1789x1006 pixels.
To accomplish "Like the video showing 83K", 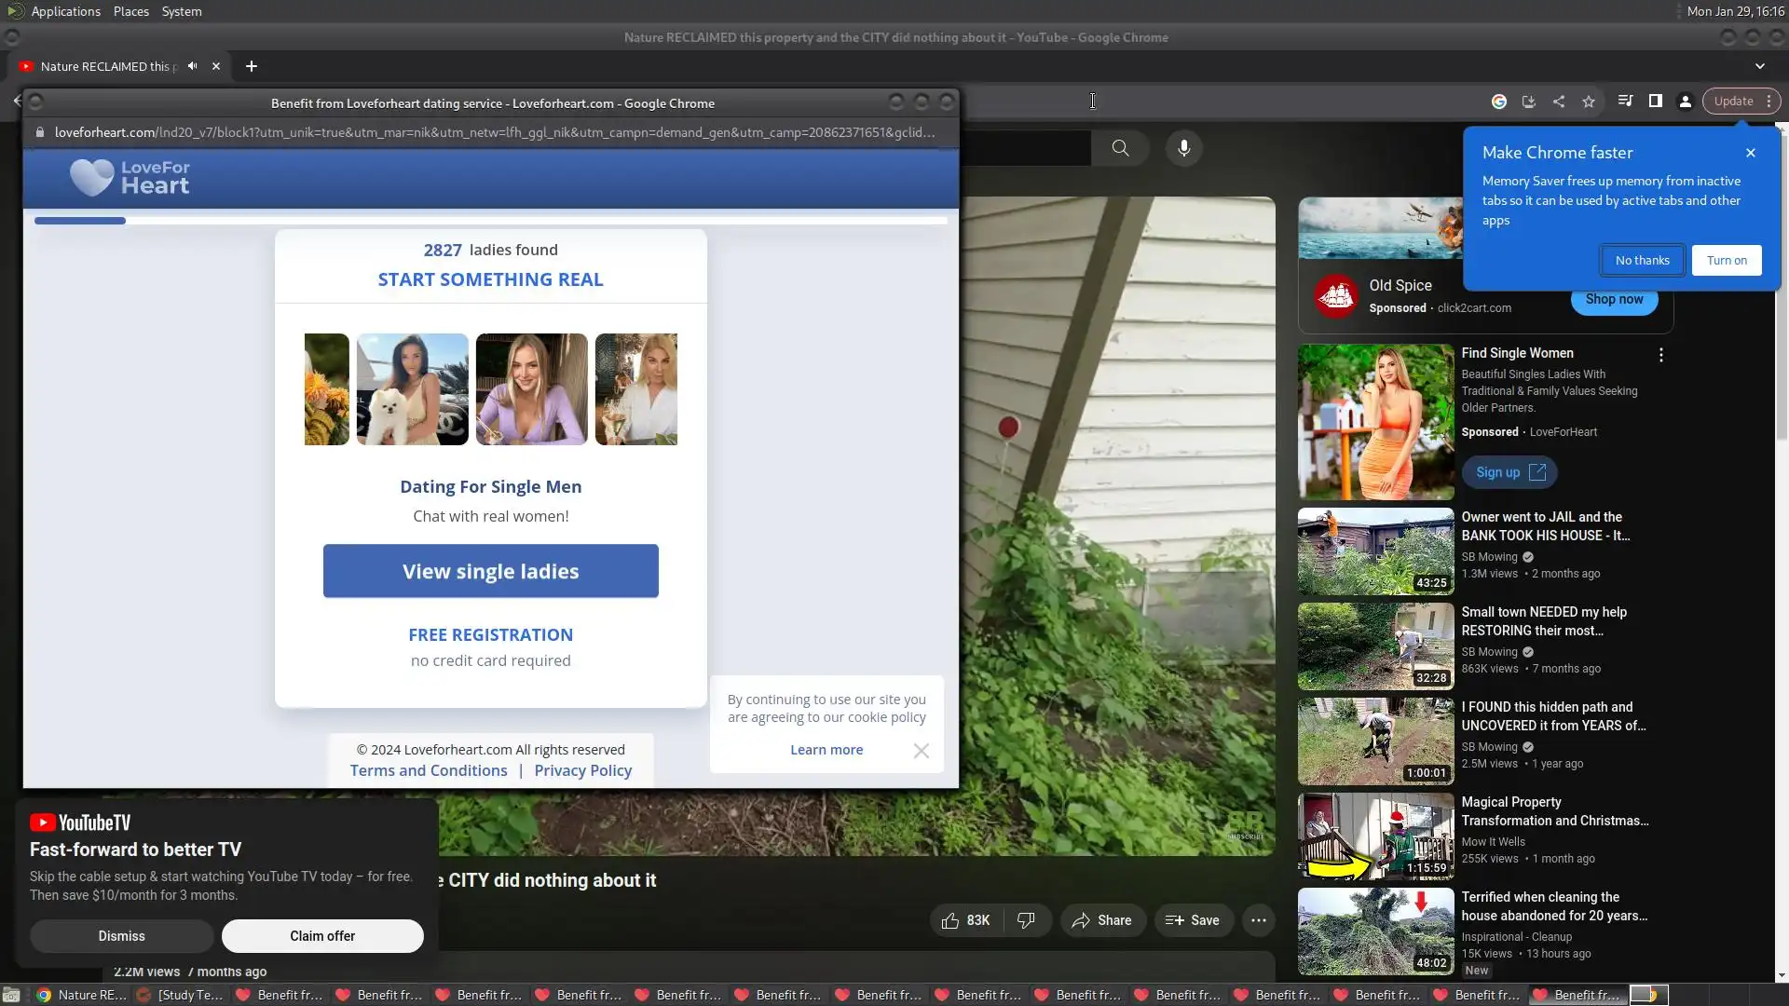I will click(965, 920).
